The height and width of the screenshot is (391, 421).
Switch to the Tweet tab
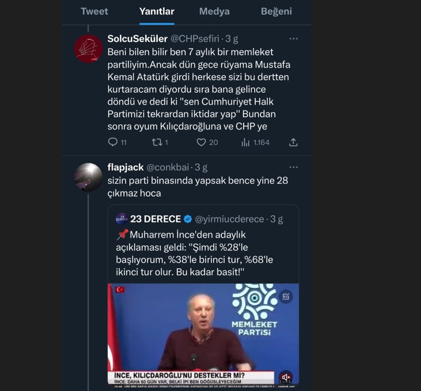click(x=94, y=11)
